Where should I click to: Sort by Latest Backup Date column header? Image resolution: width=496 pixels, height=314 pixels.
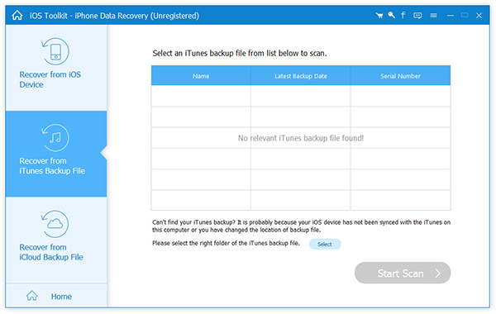[x=301, y=76]
